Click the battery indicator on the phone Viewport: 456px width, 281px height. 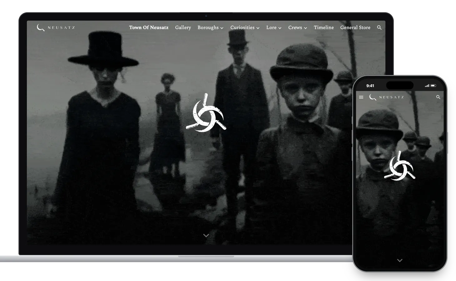pos(434,86)
